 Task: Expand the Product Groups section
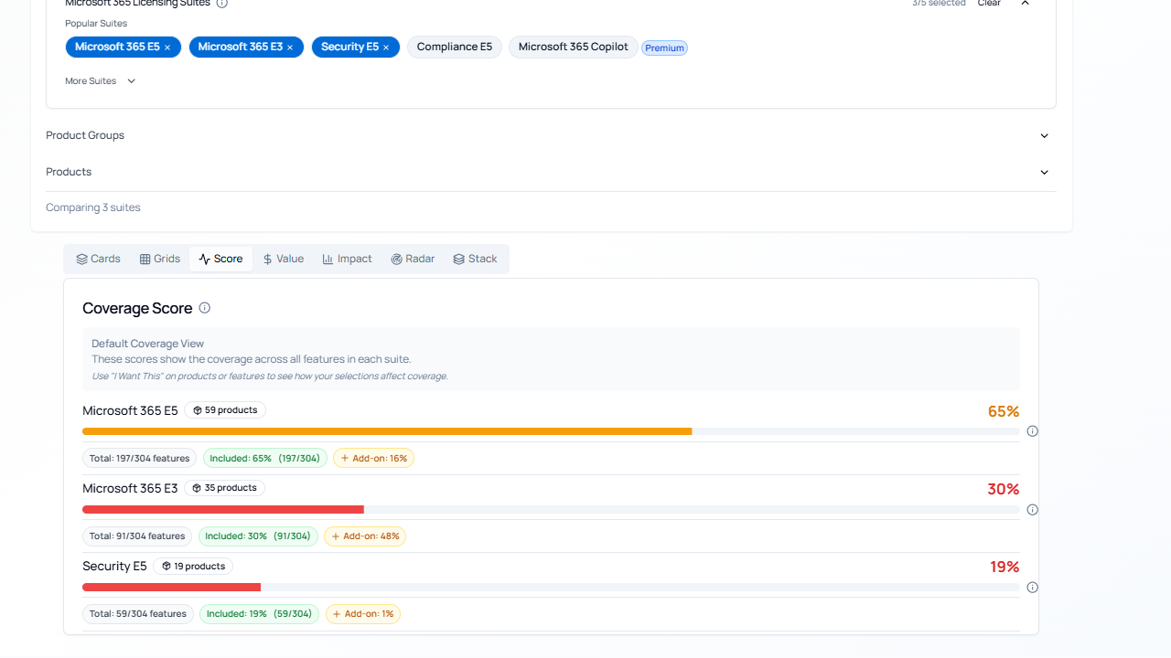point(551,135)
